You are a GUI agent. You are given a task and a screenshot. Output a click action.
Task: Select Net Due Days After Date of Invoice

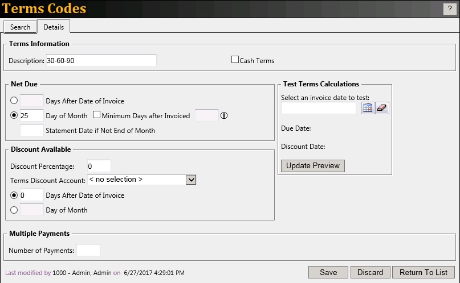(x=14, y=101)
